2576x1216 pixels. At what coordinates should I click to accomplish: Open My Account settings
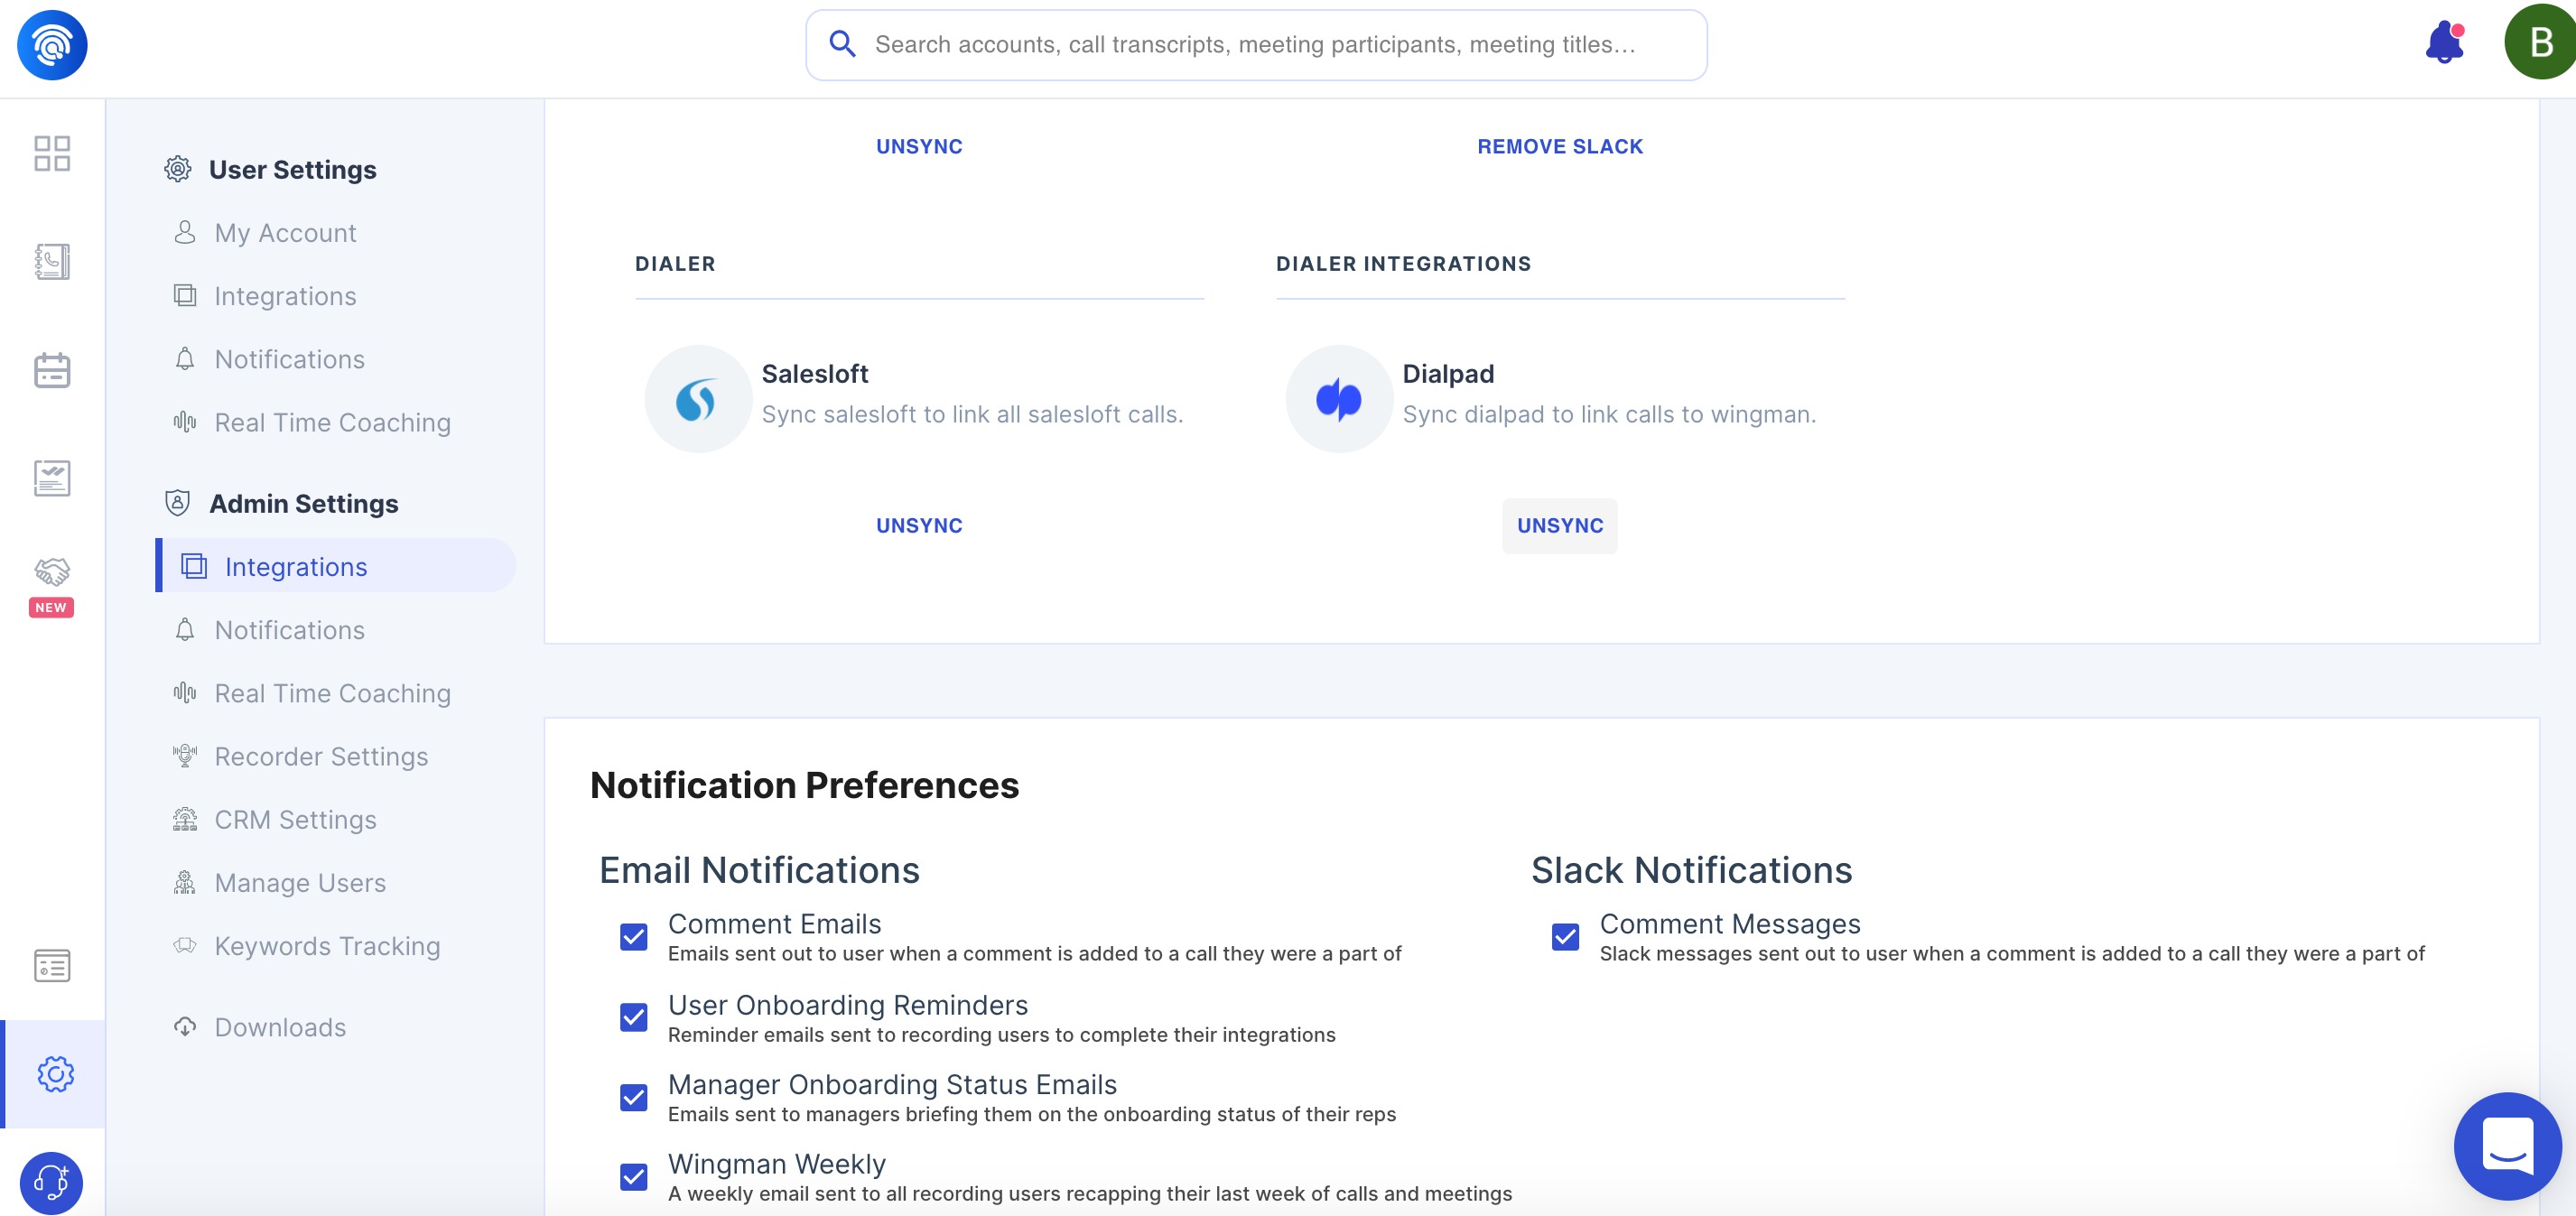coord(285,233)
